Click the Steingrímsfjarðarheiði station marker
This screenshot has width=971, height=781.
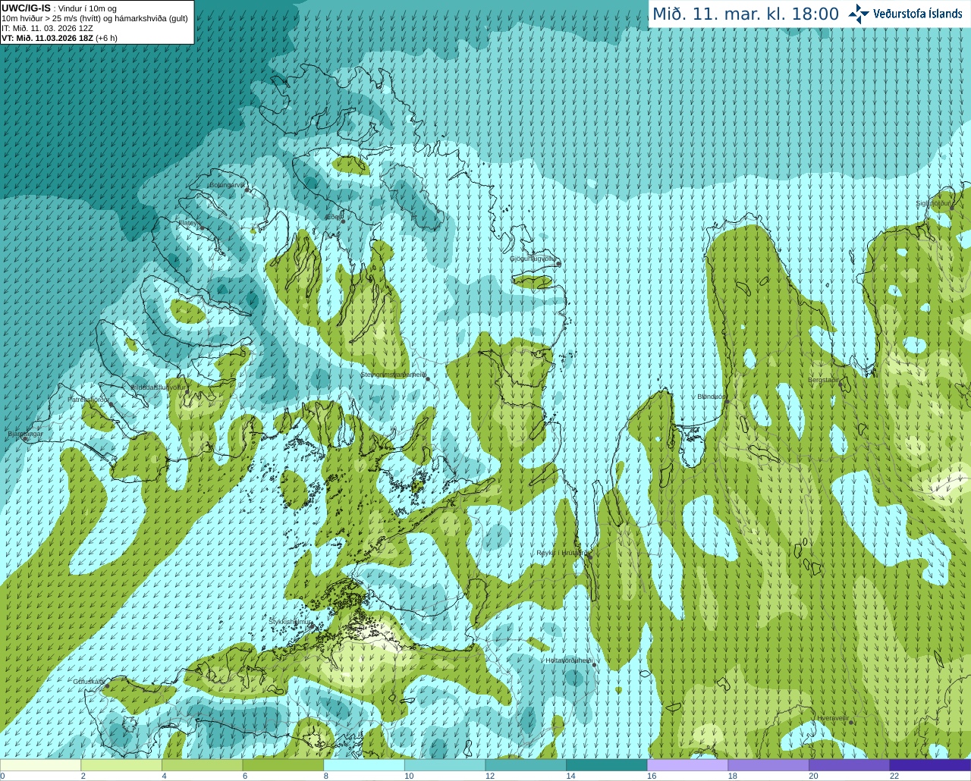pyautogui.click(x=427, y=379)
